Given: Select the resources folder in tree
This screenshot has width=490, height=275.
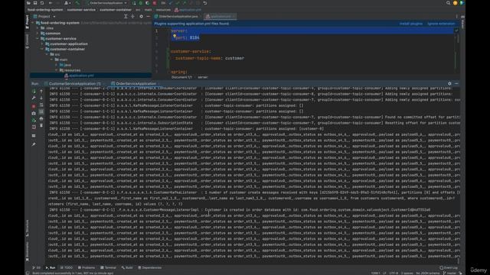Looking at the screenshot, I should coord(70,70).
